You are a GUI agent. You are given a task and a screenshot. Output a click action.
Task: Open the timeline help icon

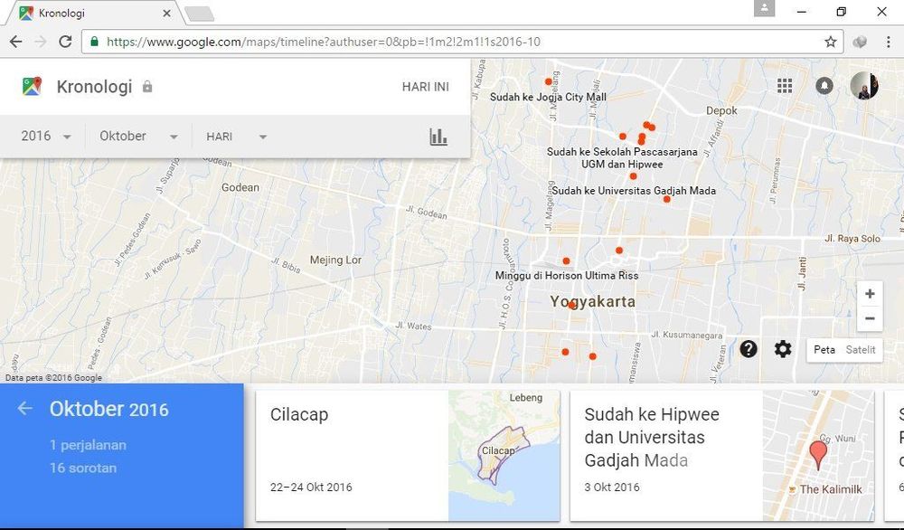(749, 349)
